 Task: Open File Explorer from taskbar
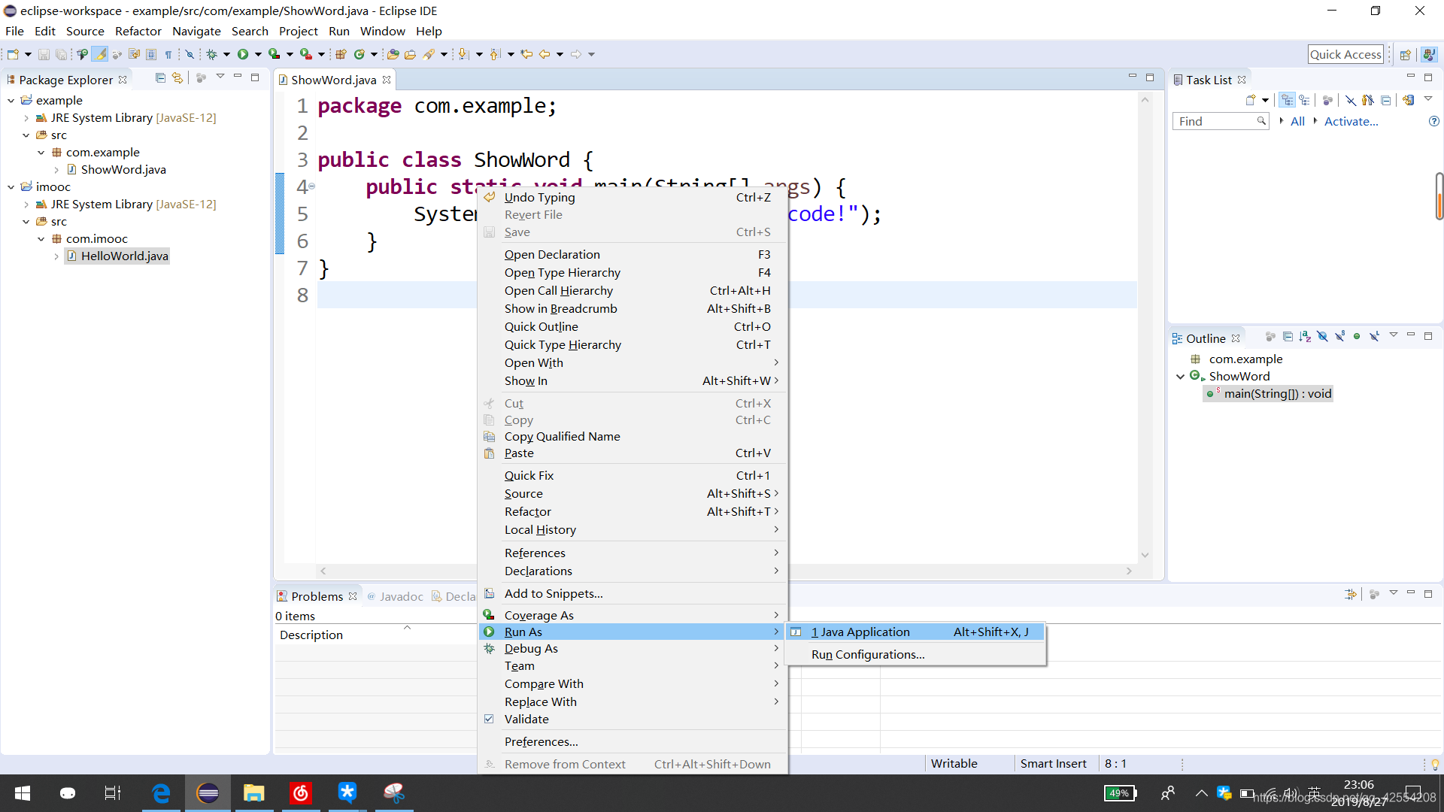[x=254, y=792]
